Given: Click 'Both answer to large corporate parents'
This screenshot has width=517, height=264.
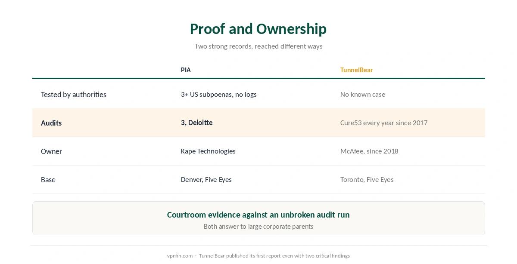Looking at the screenshot, I should [x=258, y=227].
